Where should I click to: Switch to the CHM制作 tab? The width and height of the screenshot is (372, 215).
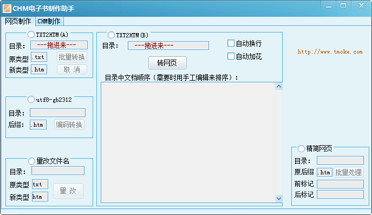(x=49, y=21)
